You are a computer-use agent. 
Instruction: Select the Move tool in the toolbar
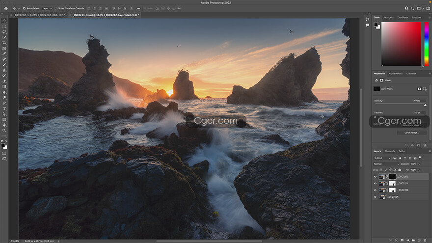[x=4, y=21]
